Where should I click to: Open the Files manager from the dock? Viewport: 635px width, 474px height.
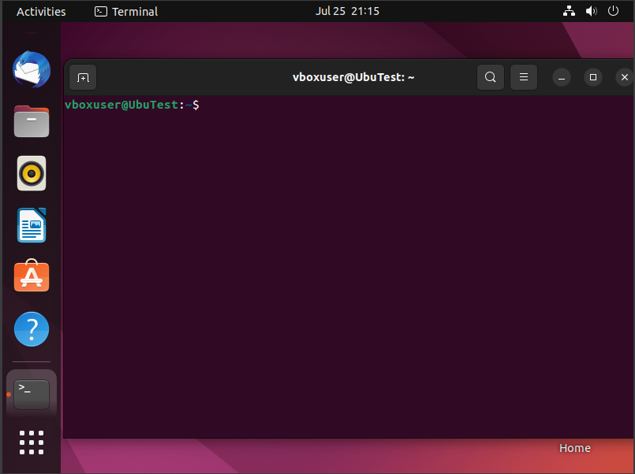[x=32, y=121]
